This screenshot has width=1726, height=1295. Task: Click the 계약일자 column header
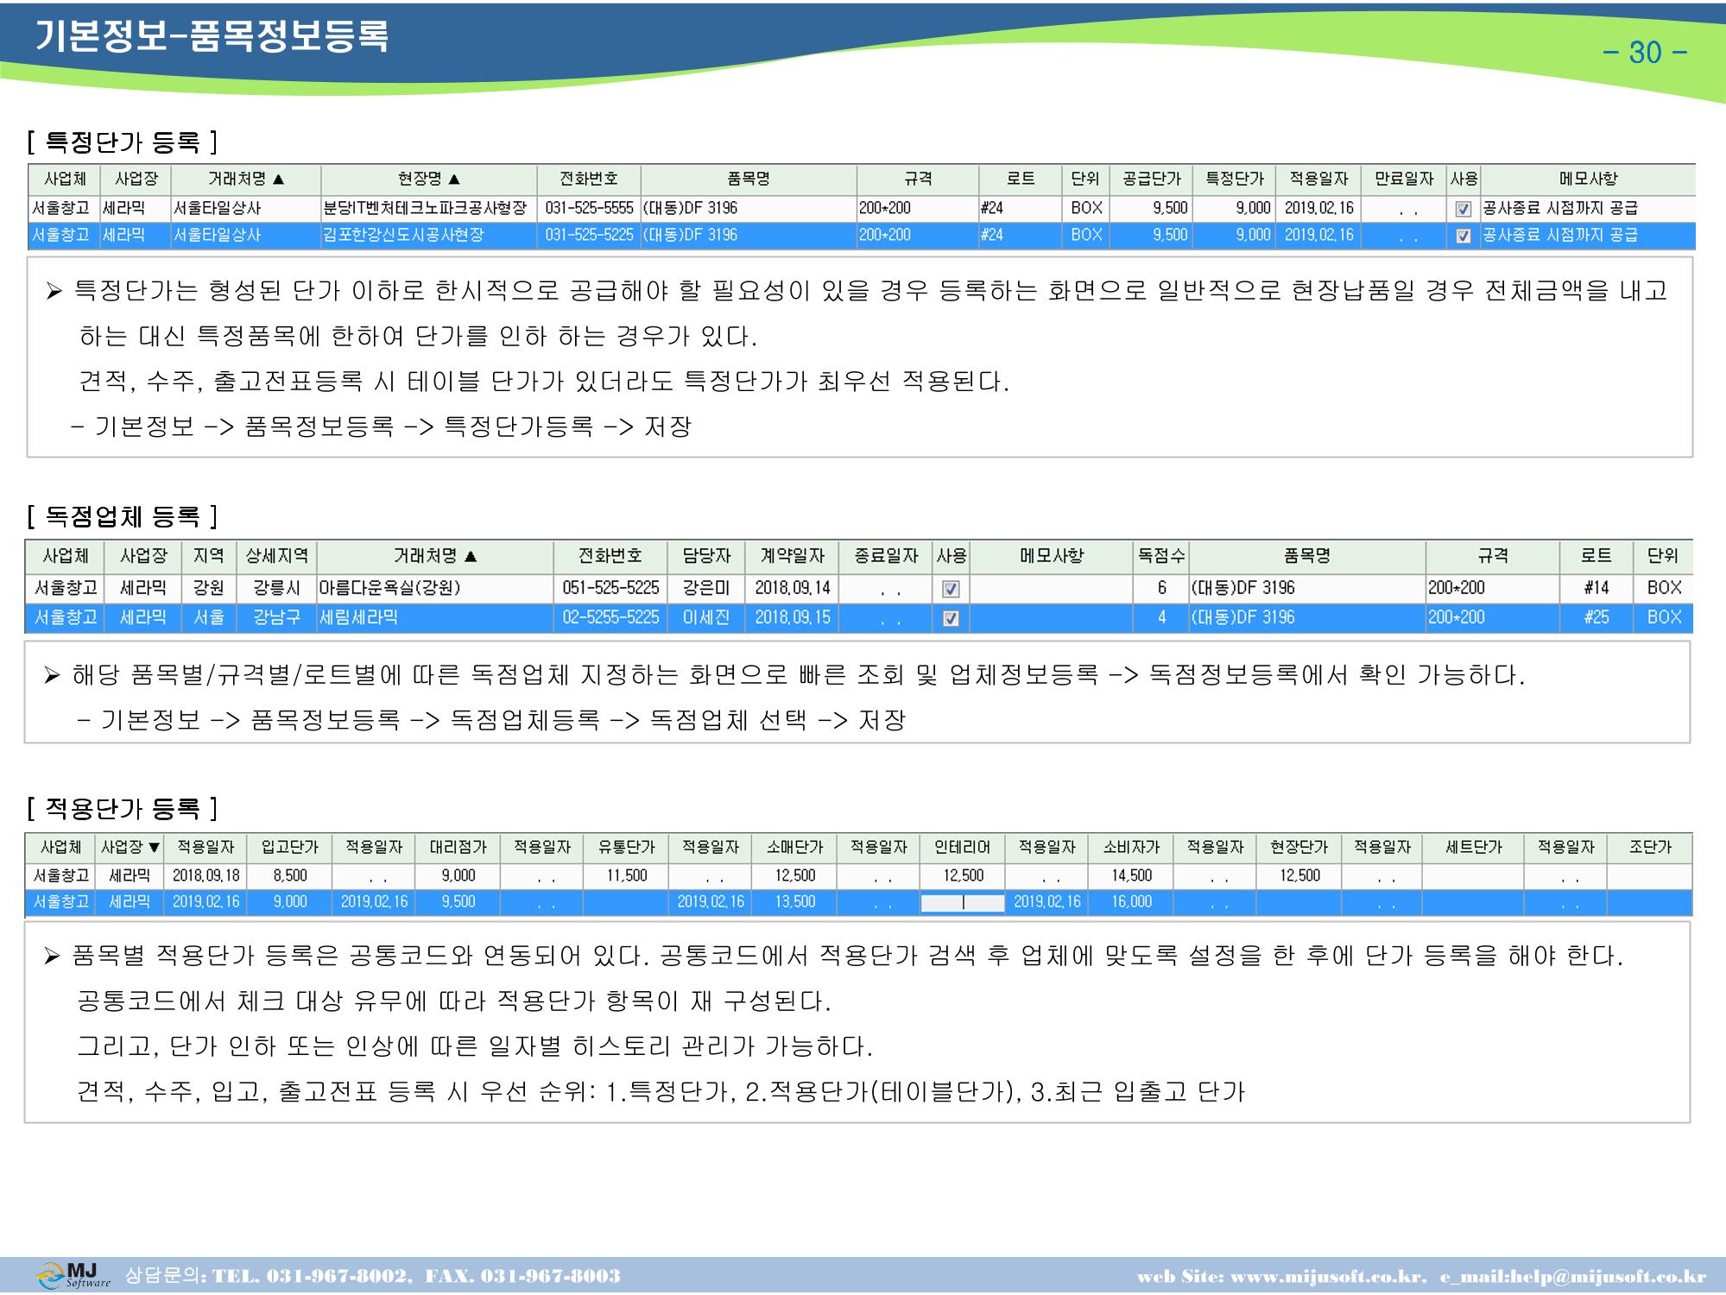point(793,556)
